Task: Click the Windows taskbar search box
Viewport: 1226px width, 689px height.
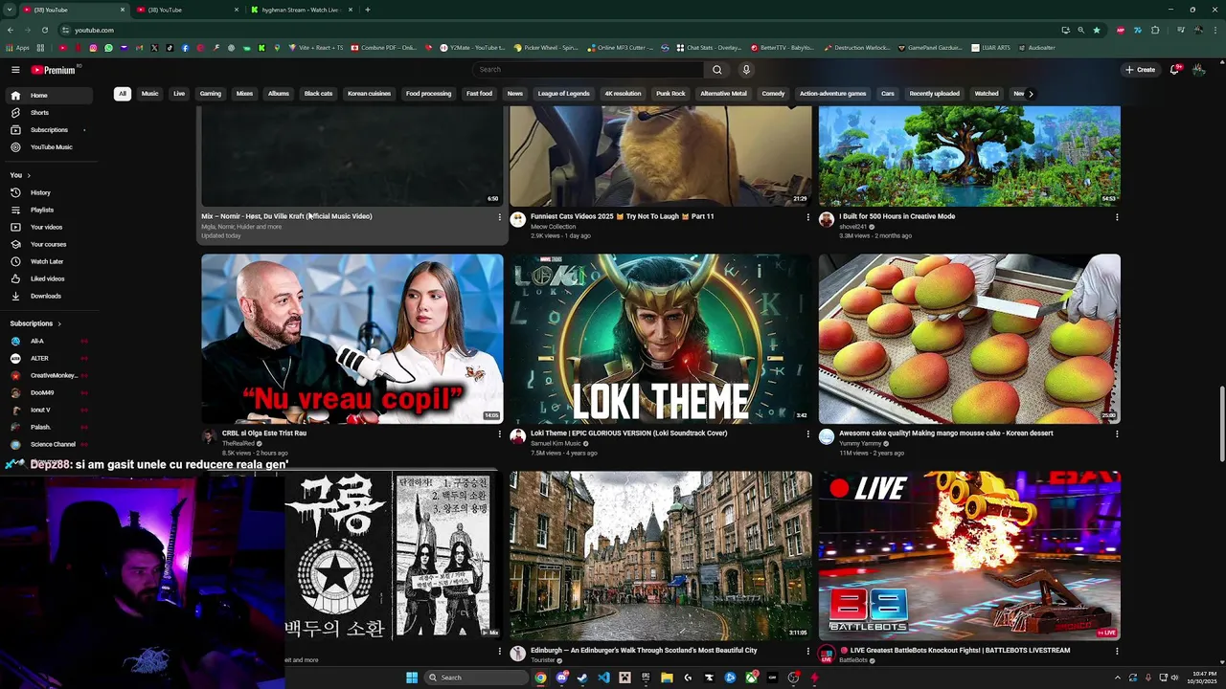Action: pos(476,678)
